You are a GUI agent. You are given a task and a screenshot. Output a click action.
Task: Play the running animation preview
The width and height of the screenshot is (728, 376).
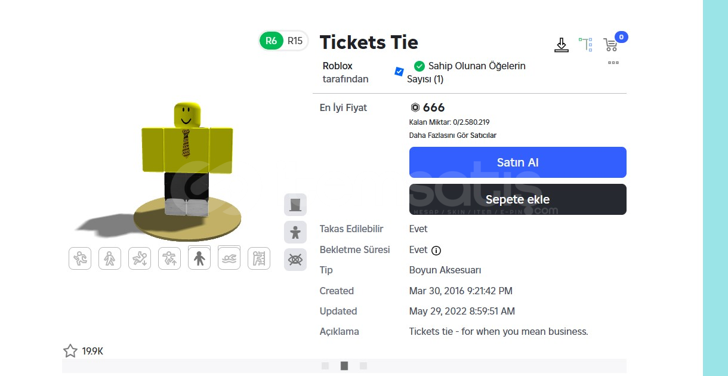tap(80, 258)
